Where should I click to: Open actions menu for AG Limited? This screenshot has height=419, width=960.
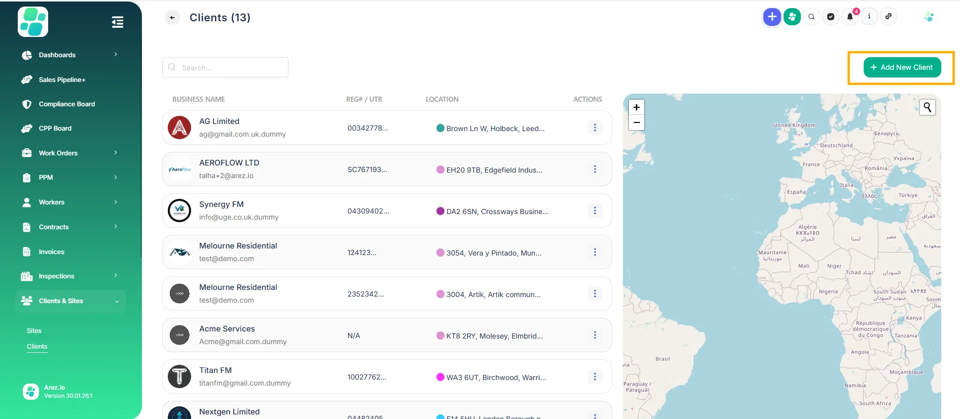pyautogui.click(x=595, y=128)
